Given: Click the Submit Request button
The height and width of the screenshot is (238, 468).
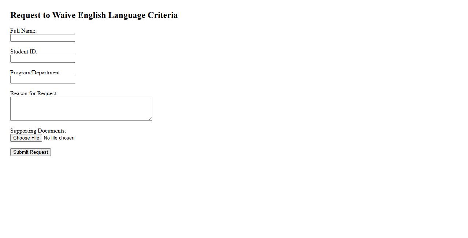Looking at the screenshot, I should [x=30, y=152].
